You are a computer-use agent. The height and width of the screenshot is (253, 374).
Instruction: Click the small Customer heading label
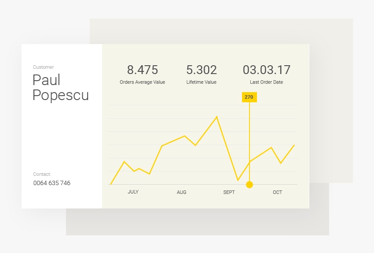click(x=44, y=67)
